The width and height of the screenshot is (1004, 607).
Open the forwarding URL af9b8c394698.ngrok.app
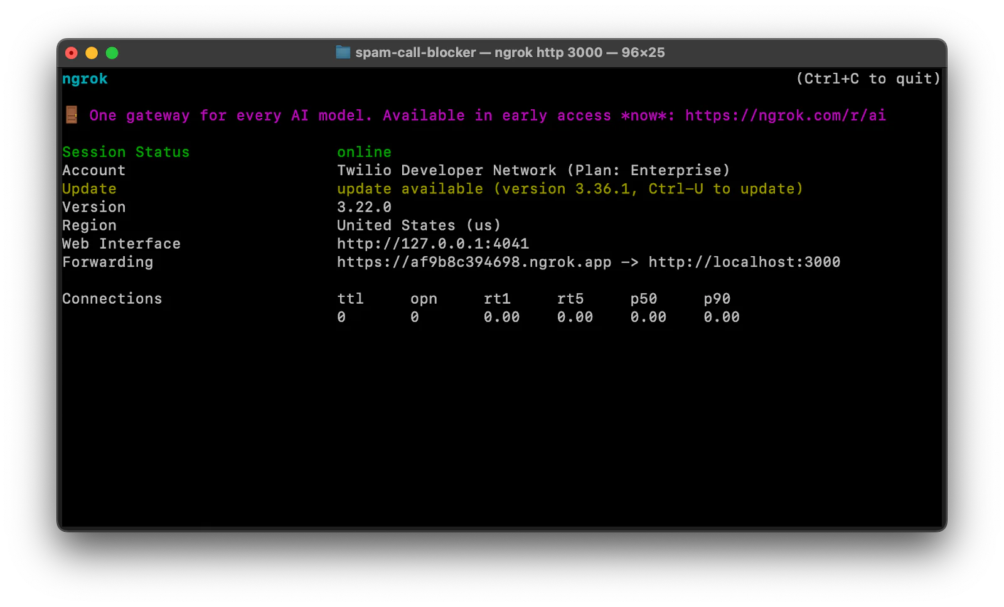tap(473, 262)
